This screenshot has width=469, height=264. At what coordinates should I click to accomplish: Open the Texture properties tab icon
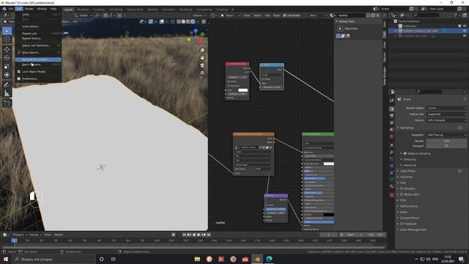point(391,195)
